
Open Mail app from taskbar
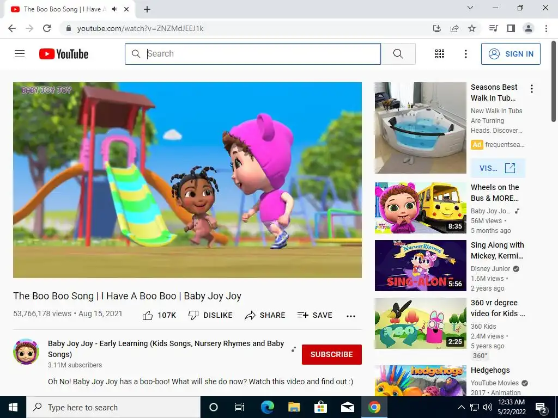pos(347,407)
